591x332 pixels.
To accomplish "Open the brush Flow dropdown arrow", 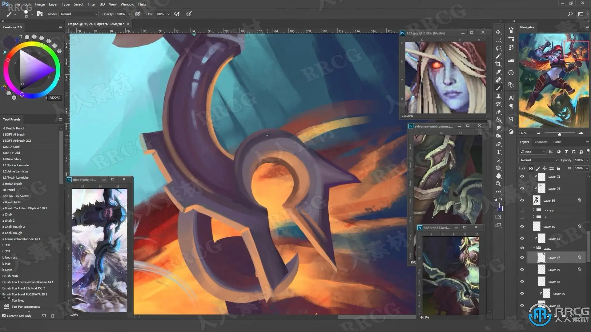I will 168,14.
